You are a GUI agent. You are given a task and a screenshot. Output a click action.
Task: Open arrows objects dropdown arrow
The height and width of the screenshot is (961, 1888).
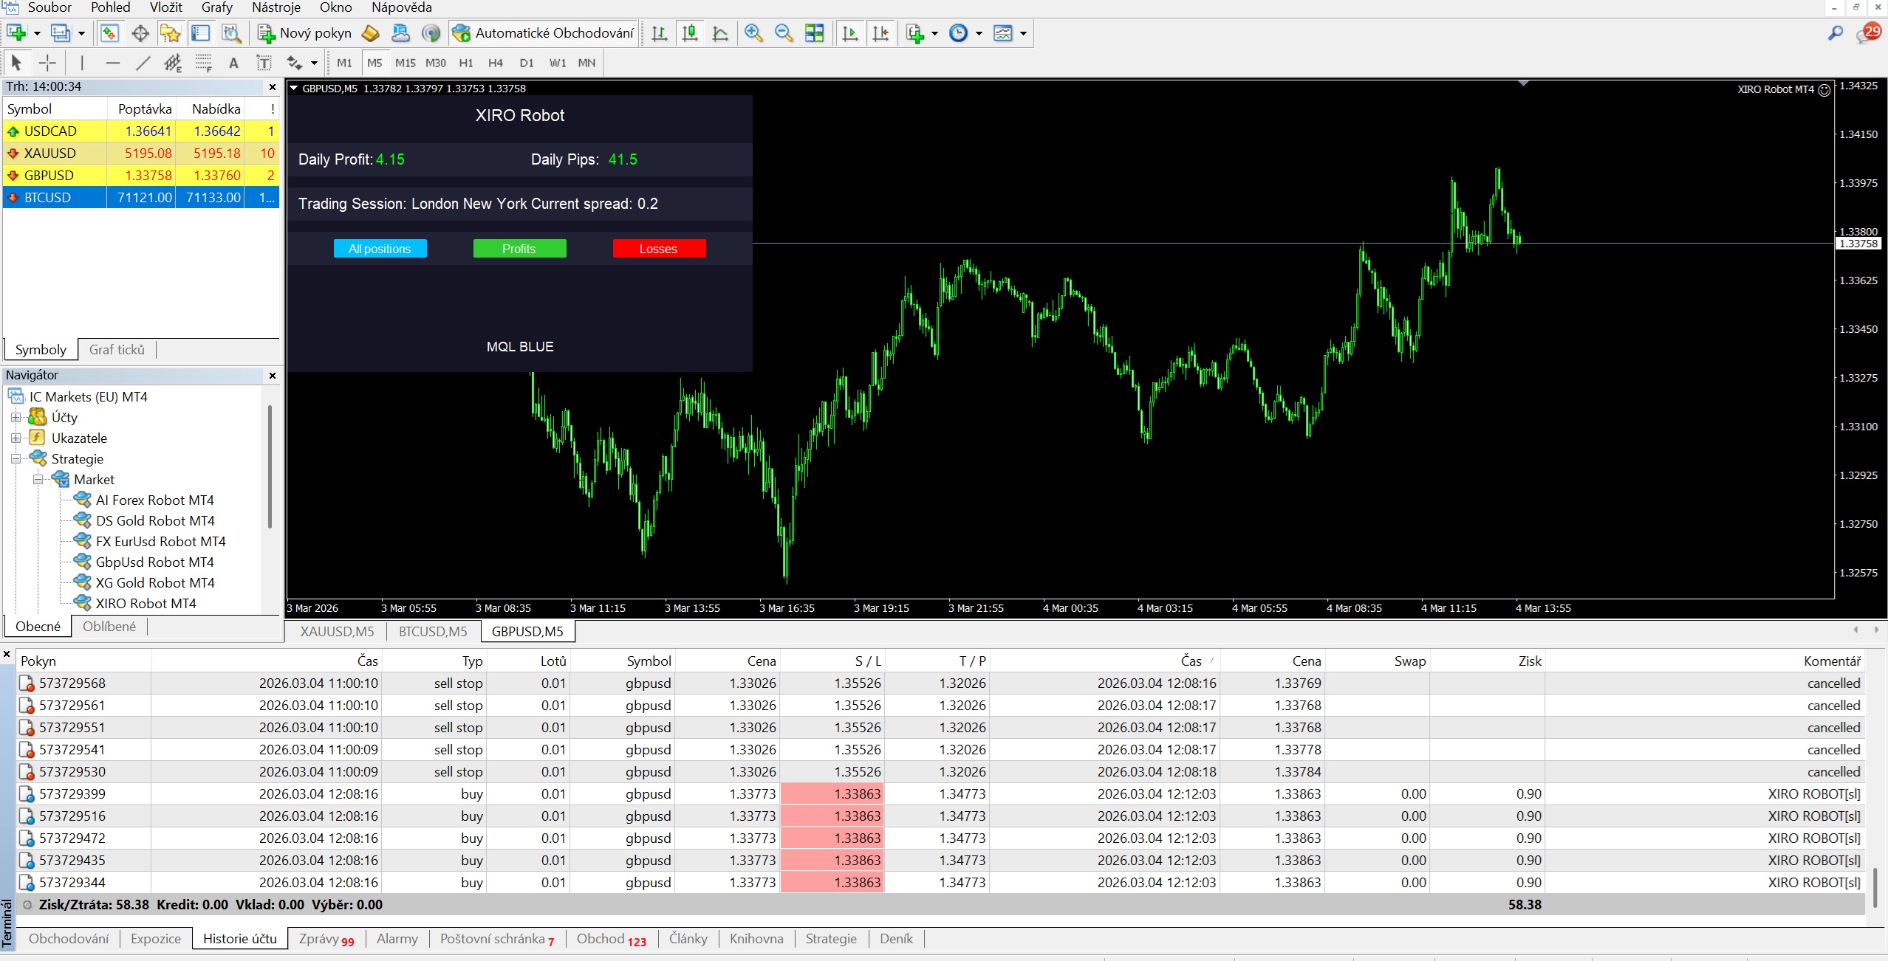pos(314,63)
